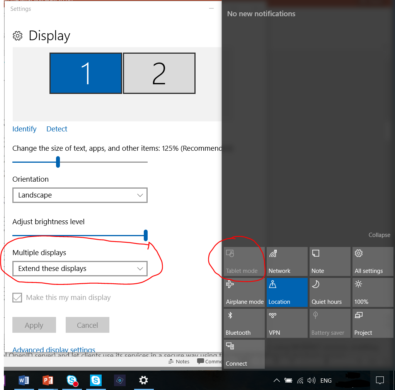Show hidden system tray icons chevron
This screenshot has width=395, height=390.
coord(276,380)
